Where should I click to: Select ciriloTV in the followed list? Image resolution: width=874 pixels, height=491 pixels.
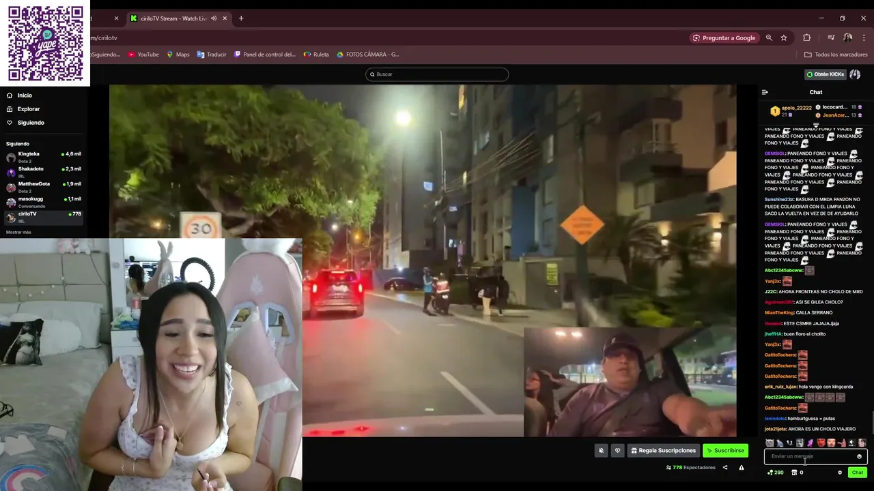[x=44, y=217]
